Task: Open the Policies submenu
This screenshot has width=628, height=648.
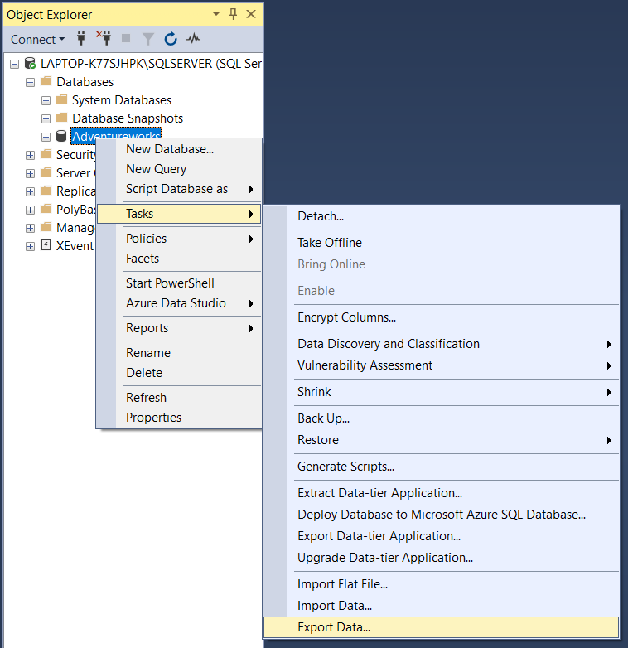Action: click(x=179, y=239)
